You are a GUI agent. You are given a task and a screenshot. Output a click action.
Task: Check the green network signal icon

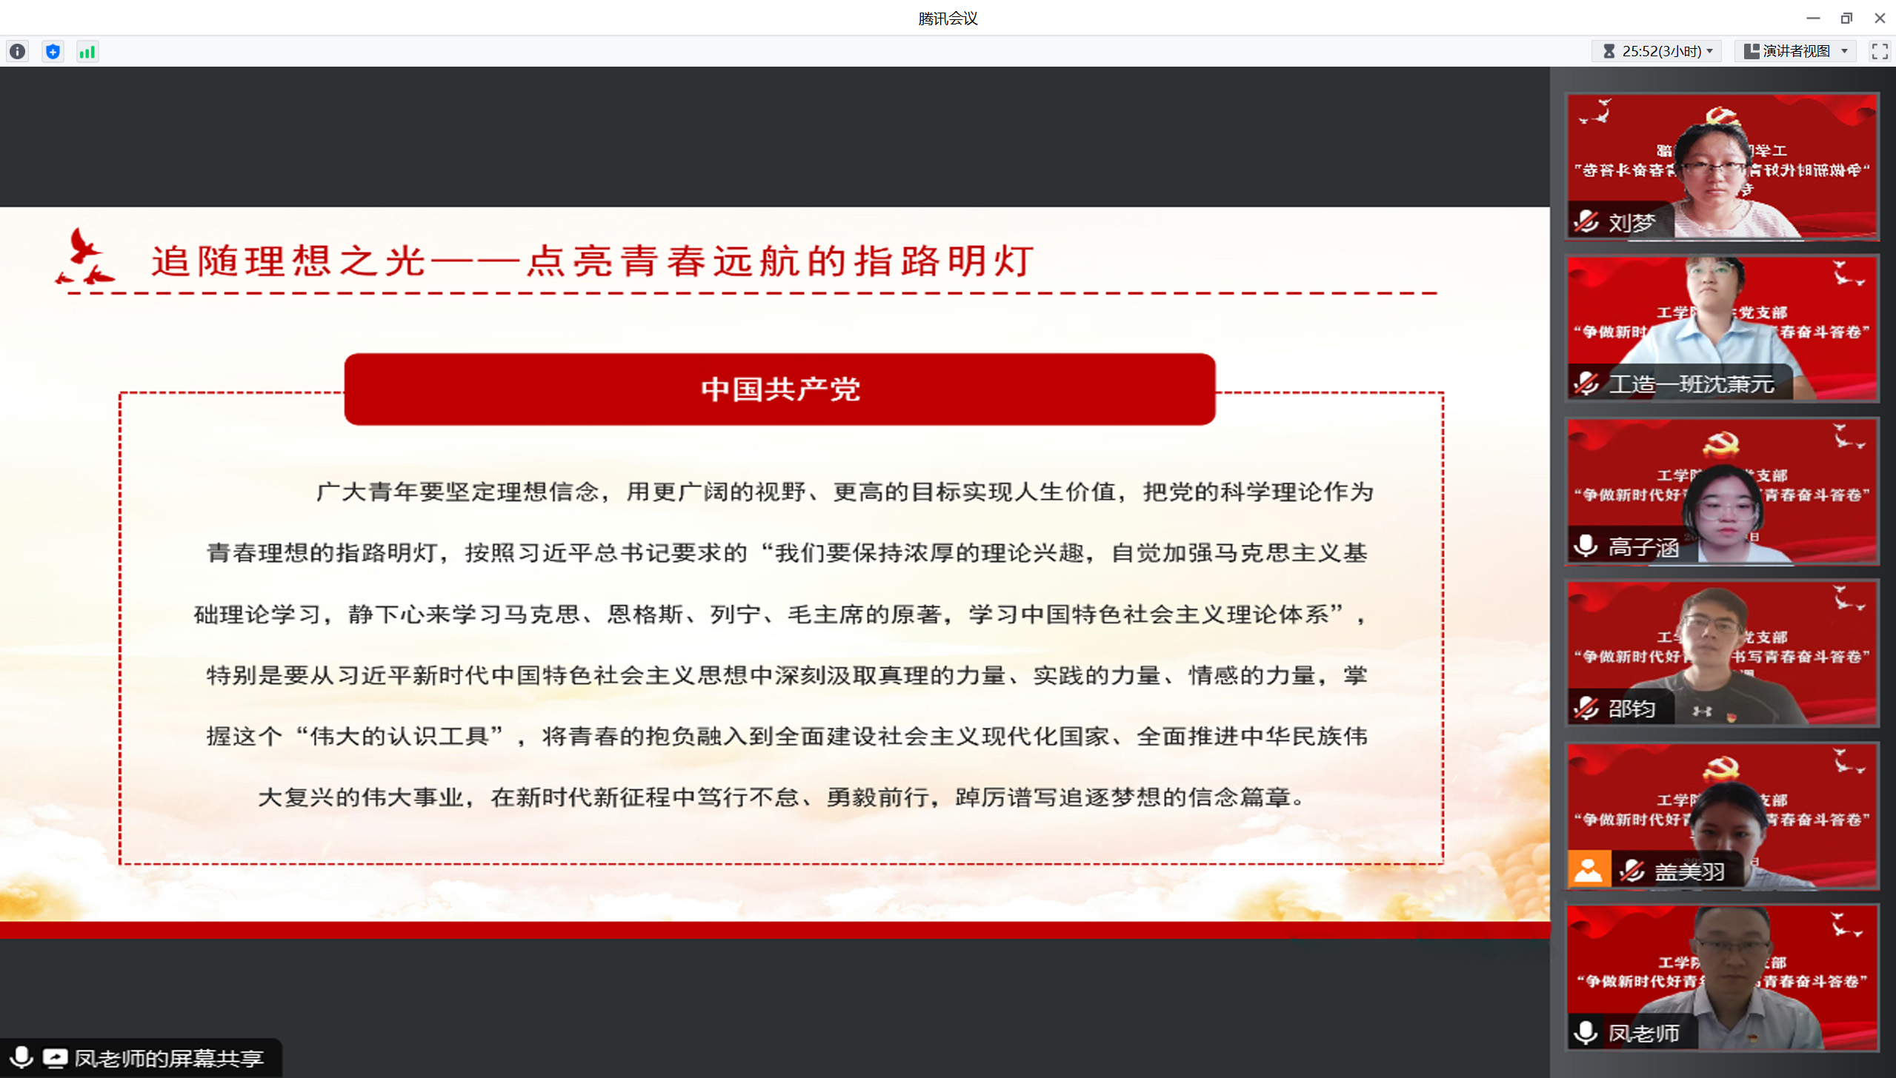coord(87,51)
